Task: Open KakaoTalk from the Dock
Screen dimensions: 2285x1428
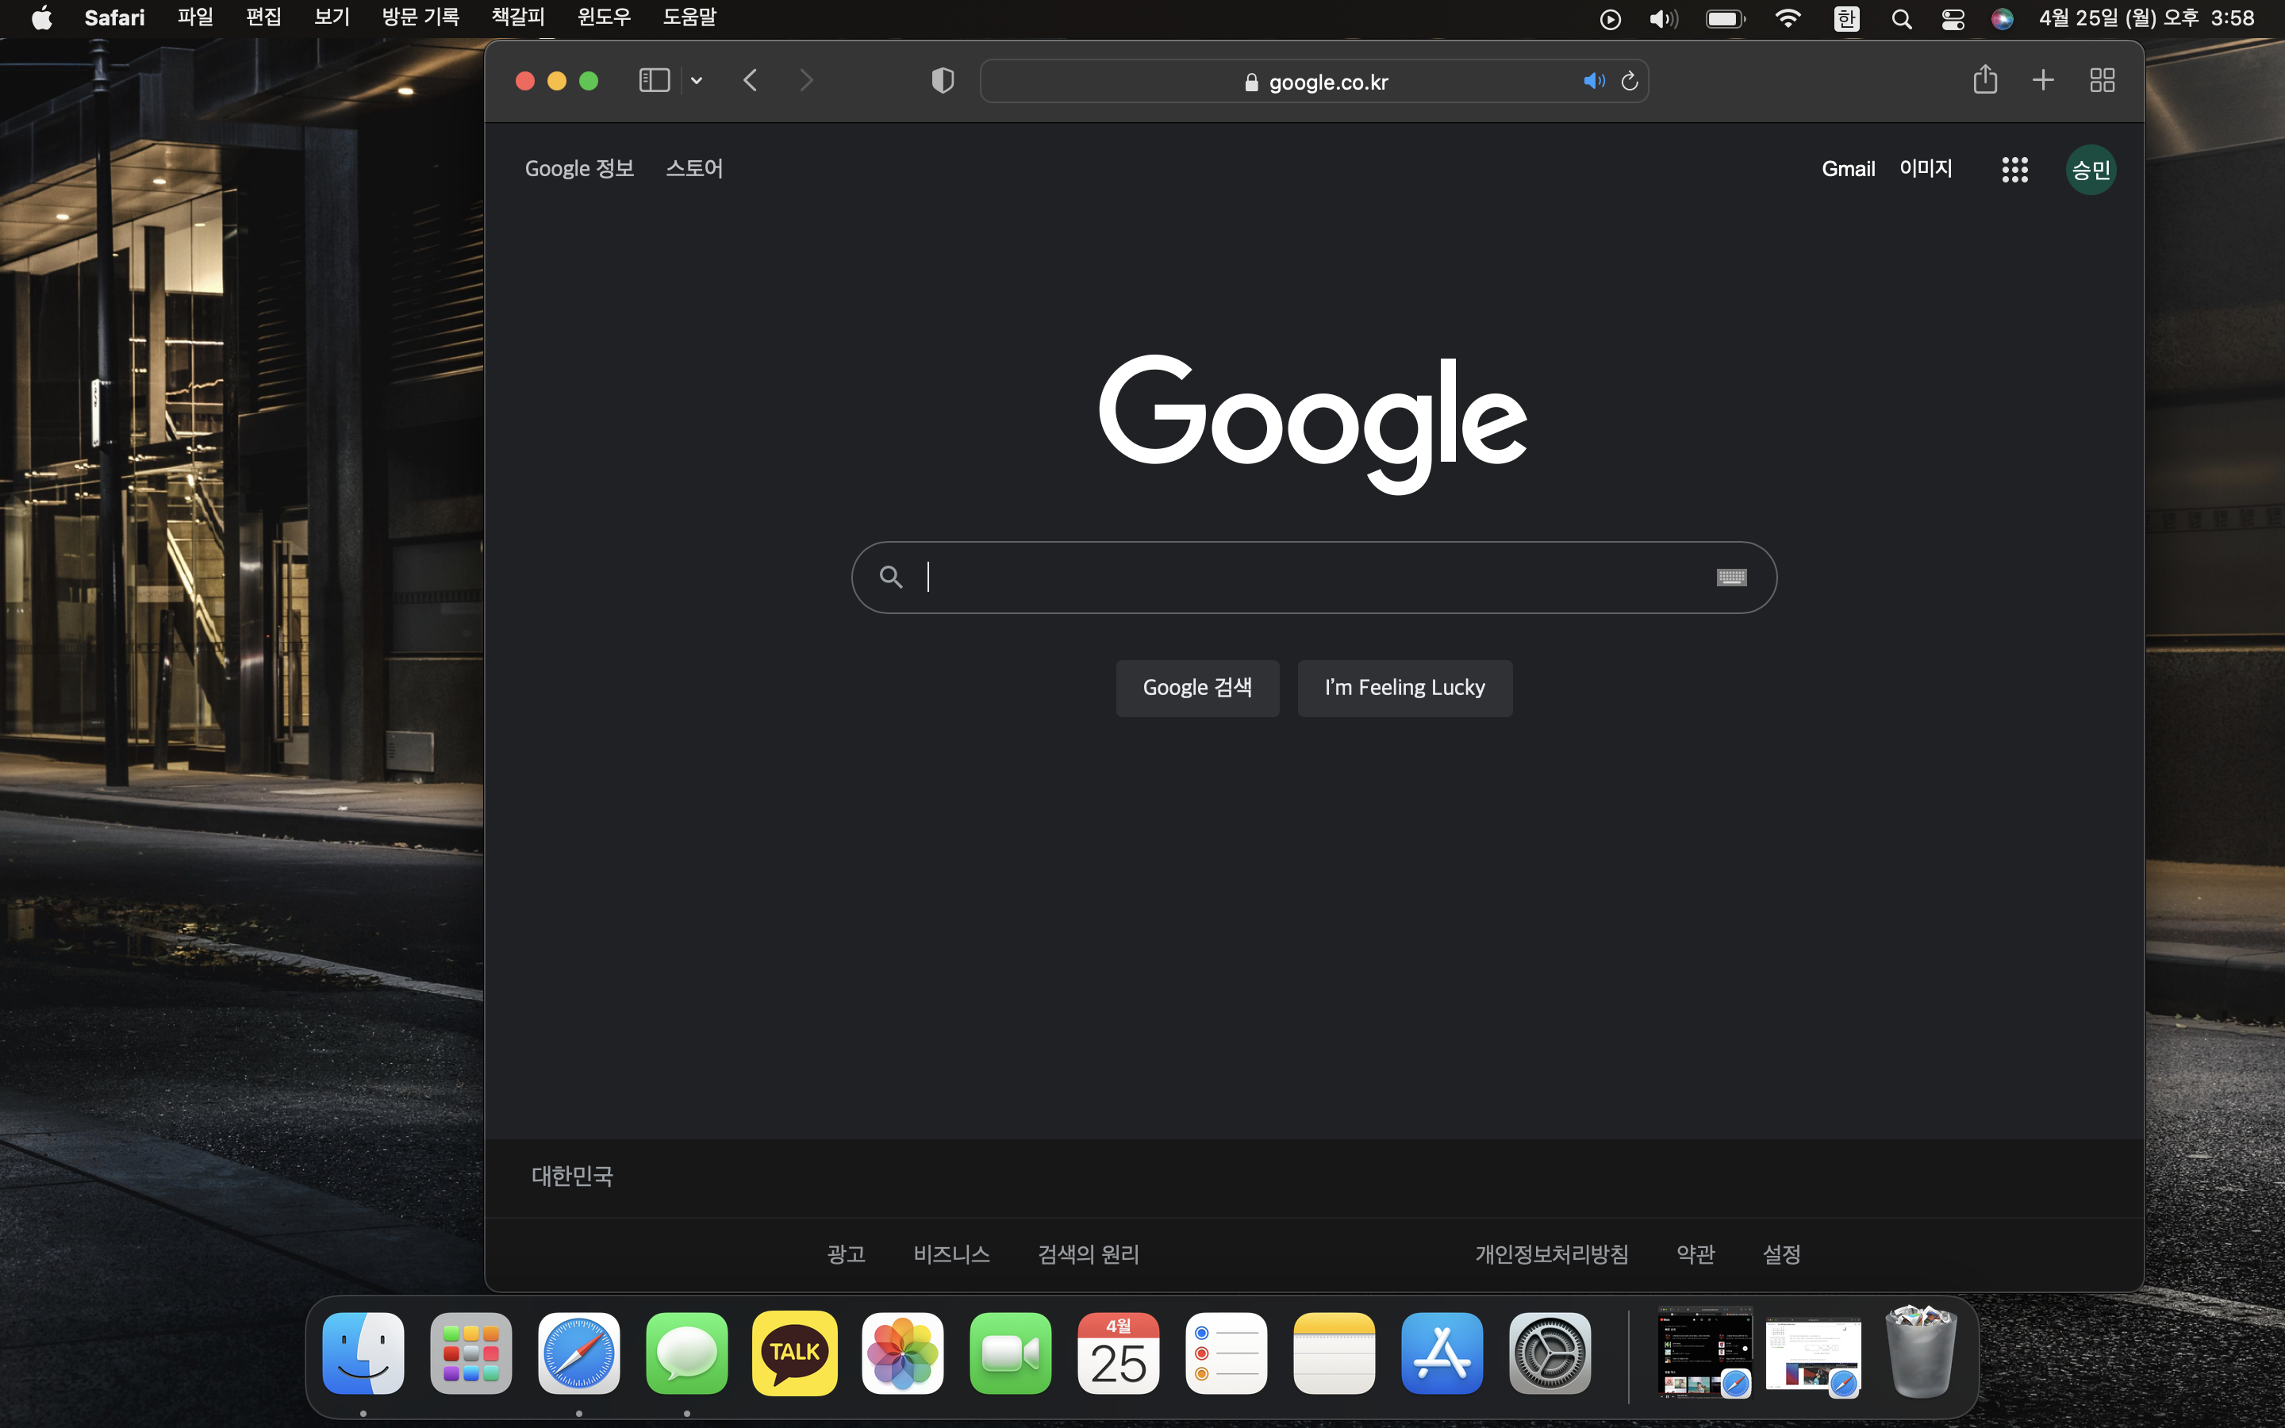Action: click(x=794, y=1353)
